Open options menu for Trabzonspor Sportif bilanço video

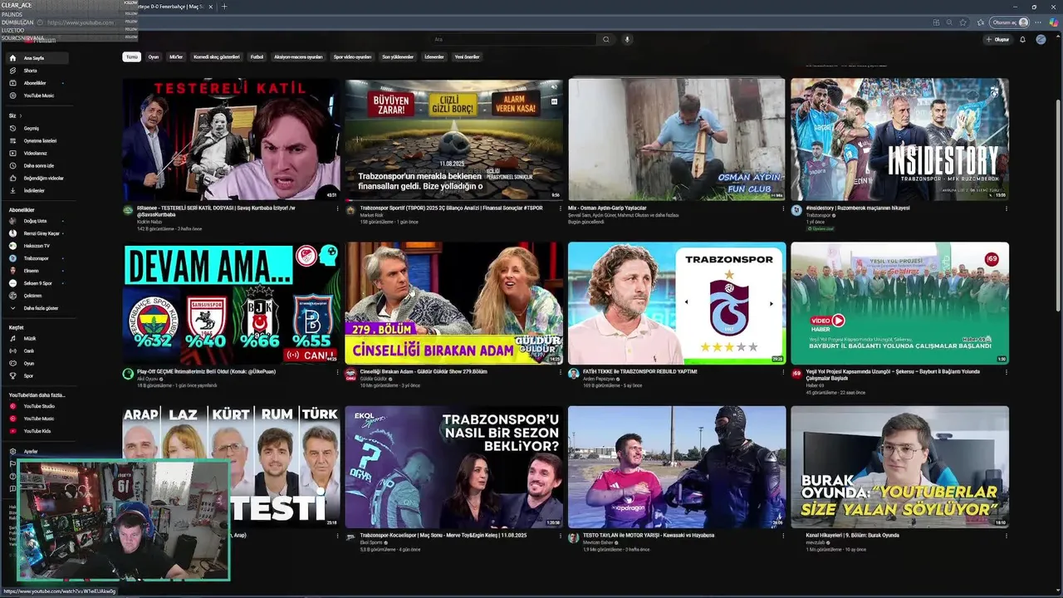pyautogui.click(x=561, y=209)
